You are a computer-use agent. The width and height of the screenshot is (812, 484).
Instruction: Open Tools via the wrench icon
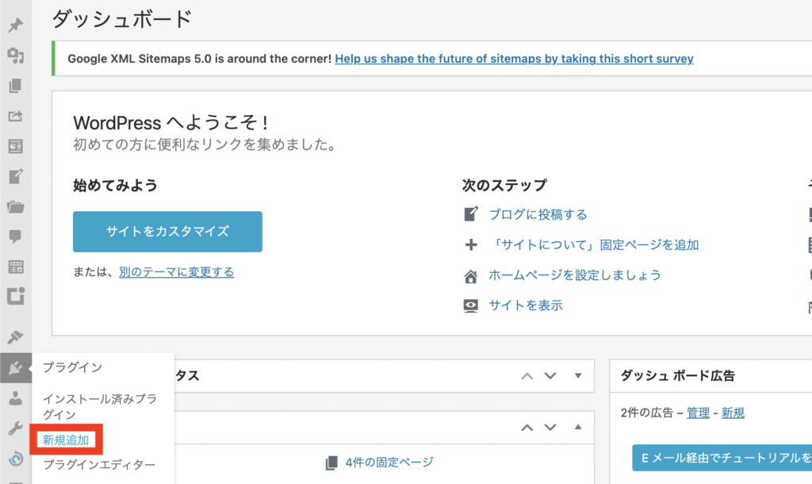pos(16,428)
